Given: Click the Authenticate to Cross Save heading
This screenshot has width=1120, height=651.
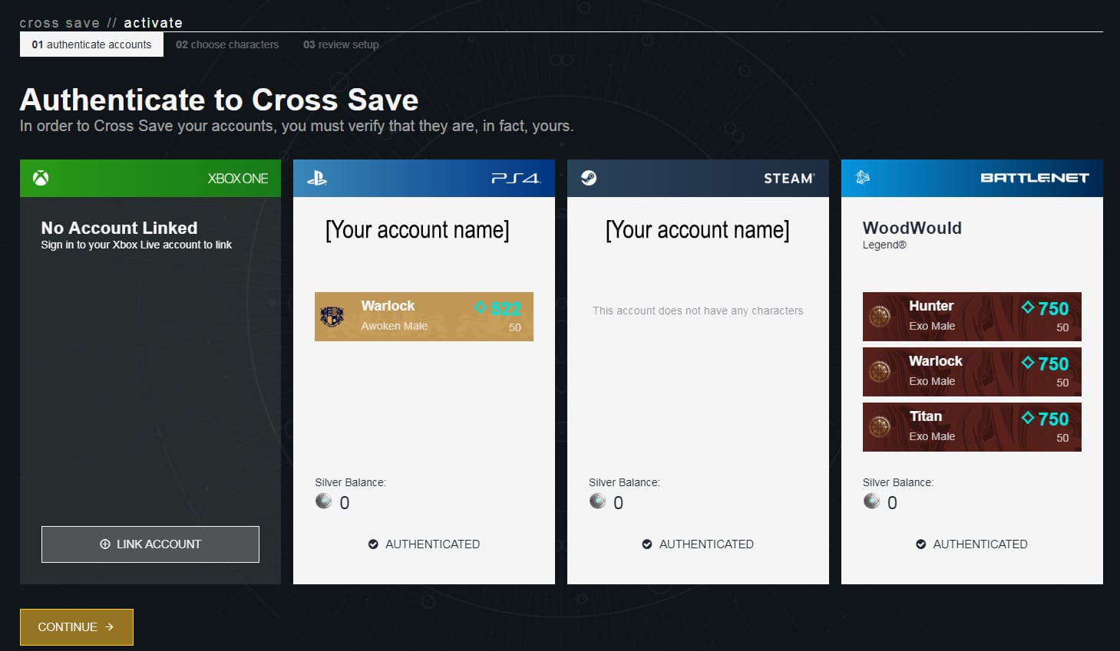Looking at the screenshot, I should click(220, 100).
